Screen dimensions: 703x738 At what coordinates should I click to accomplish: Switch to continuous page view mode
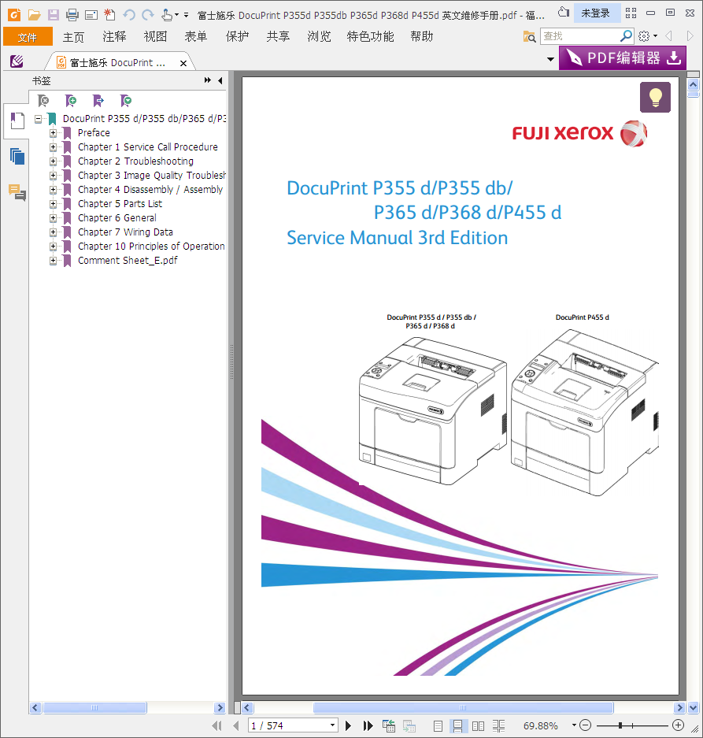click(457, 725)
